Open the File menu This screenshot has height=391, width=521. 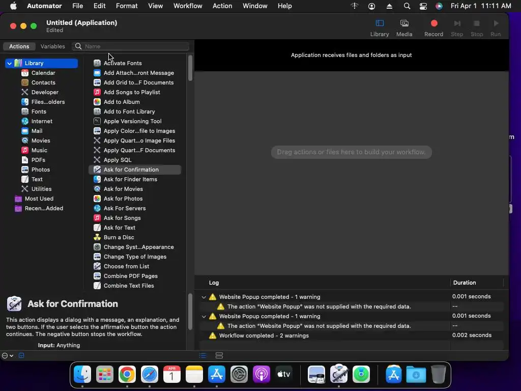click(x=77, y=6)
